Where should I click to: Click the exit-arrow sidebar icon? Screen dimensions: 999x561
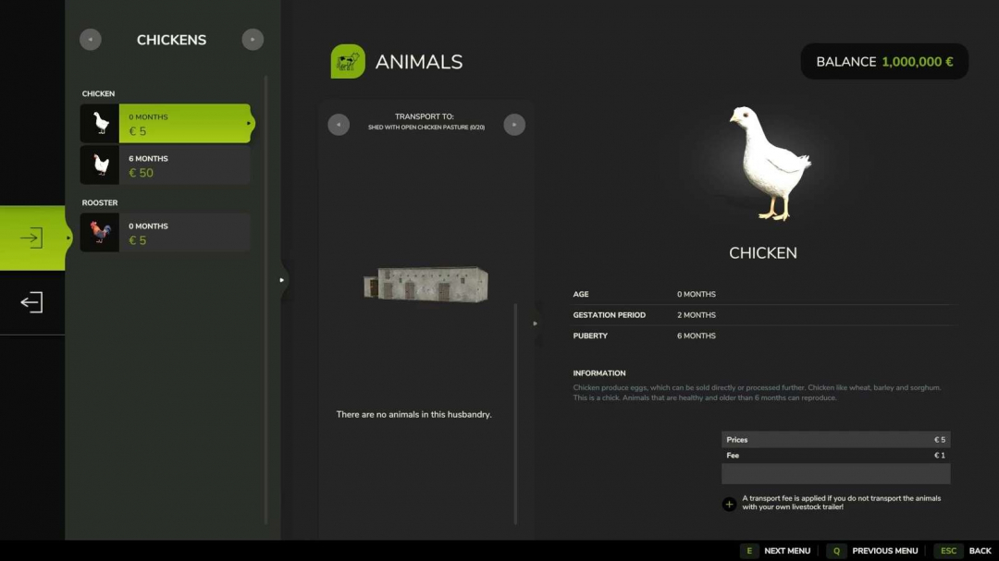point(31,302)
